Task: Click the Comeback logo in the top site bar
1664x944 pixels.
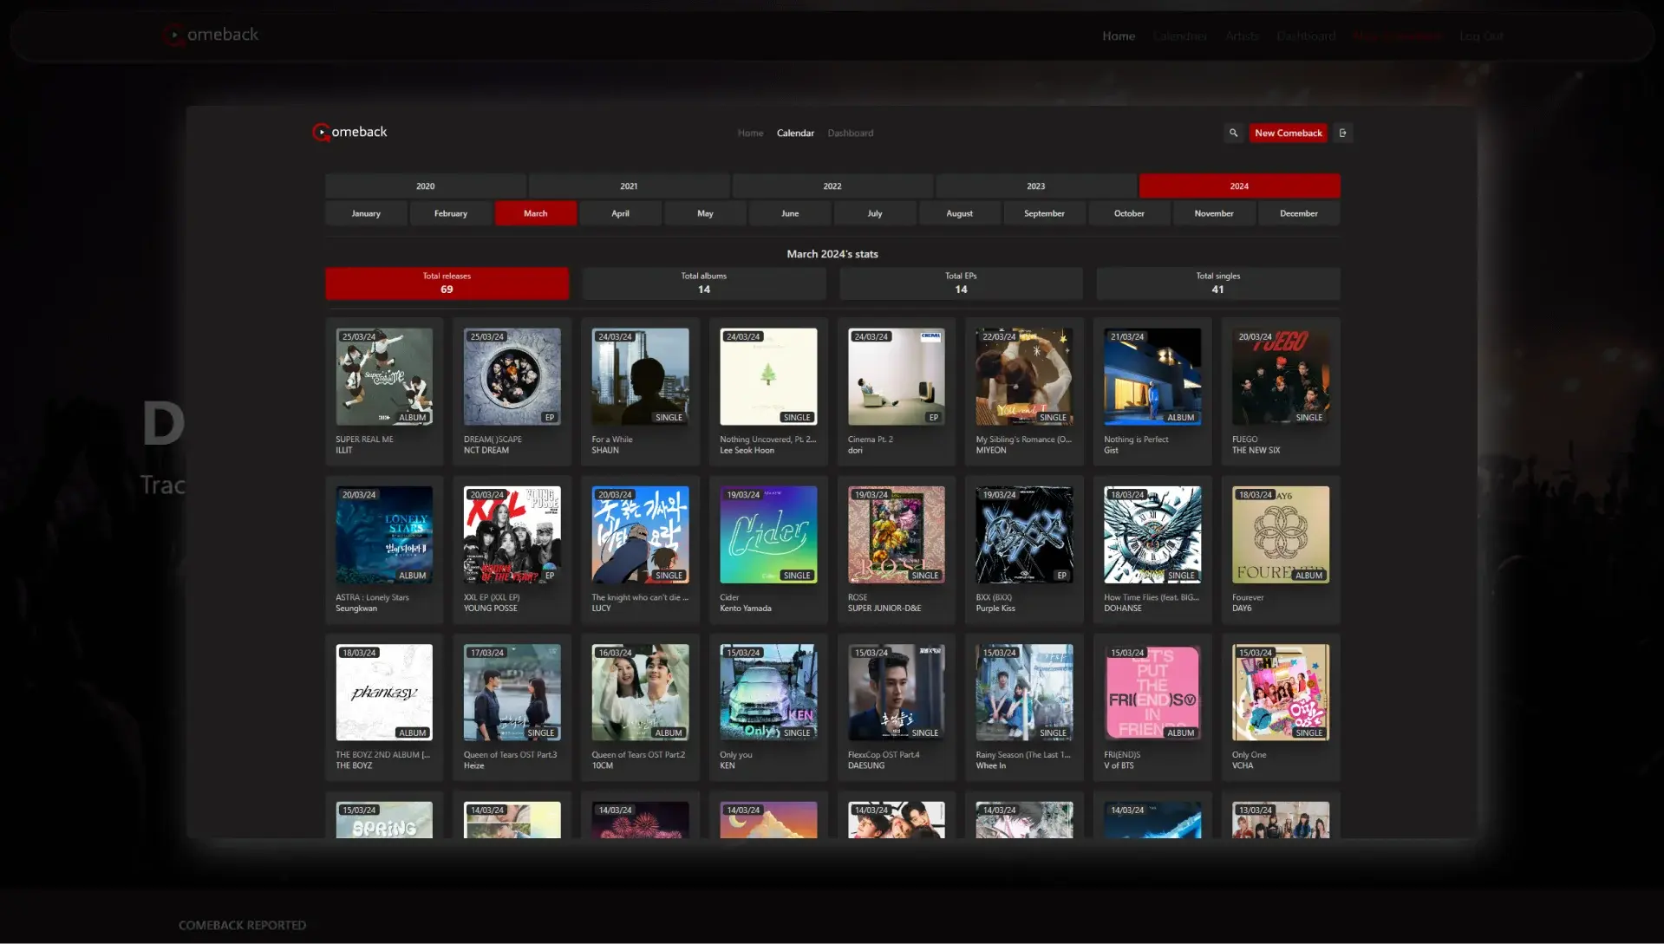Action: tap(210, 35)
